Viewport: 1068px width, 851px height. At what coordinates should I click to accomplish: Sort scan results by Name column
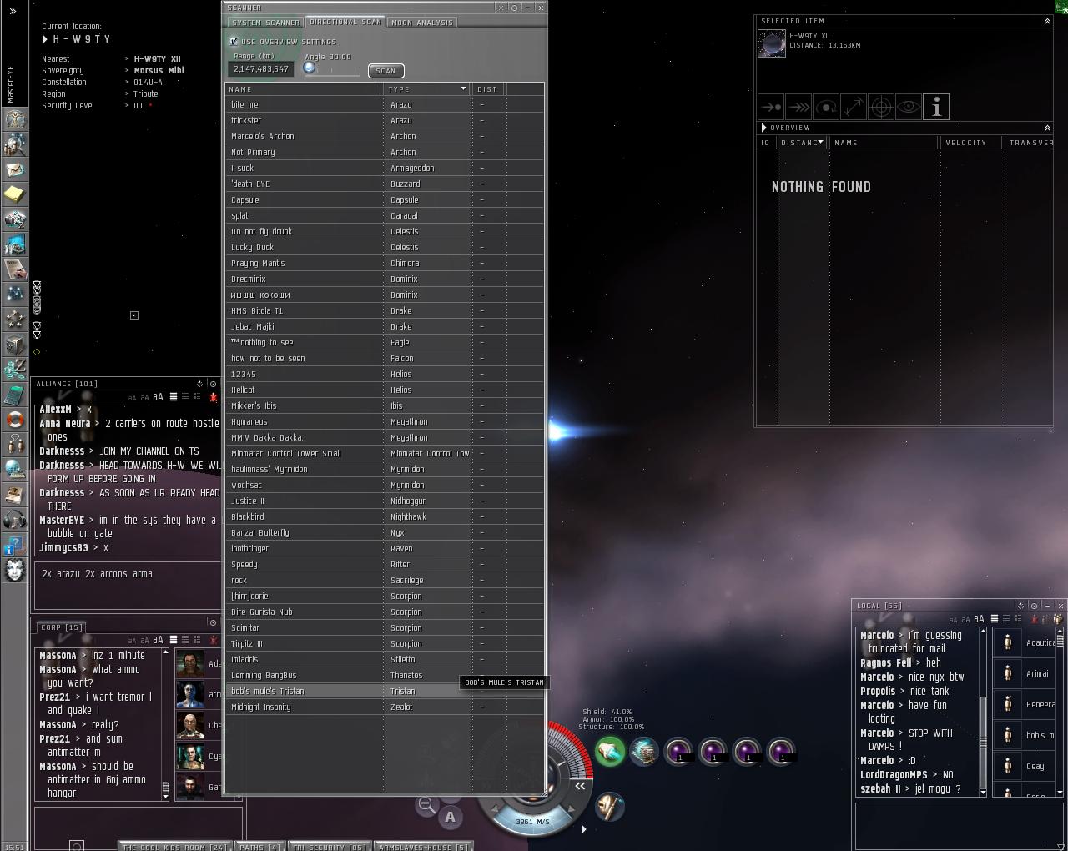tap(304, 88)
